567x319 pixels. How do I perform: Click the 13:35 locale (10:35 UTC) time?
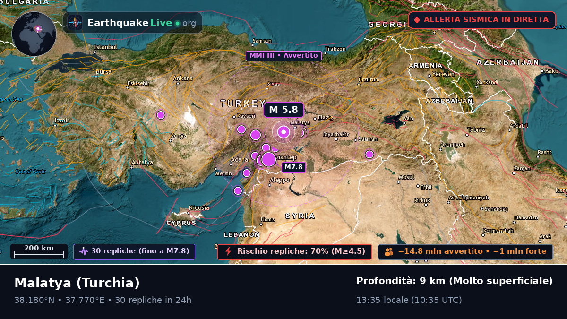pyautogui.click(x=409, y=300)
